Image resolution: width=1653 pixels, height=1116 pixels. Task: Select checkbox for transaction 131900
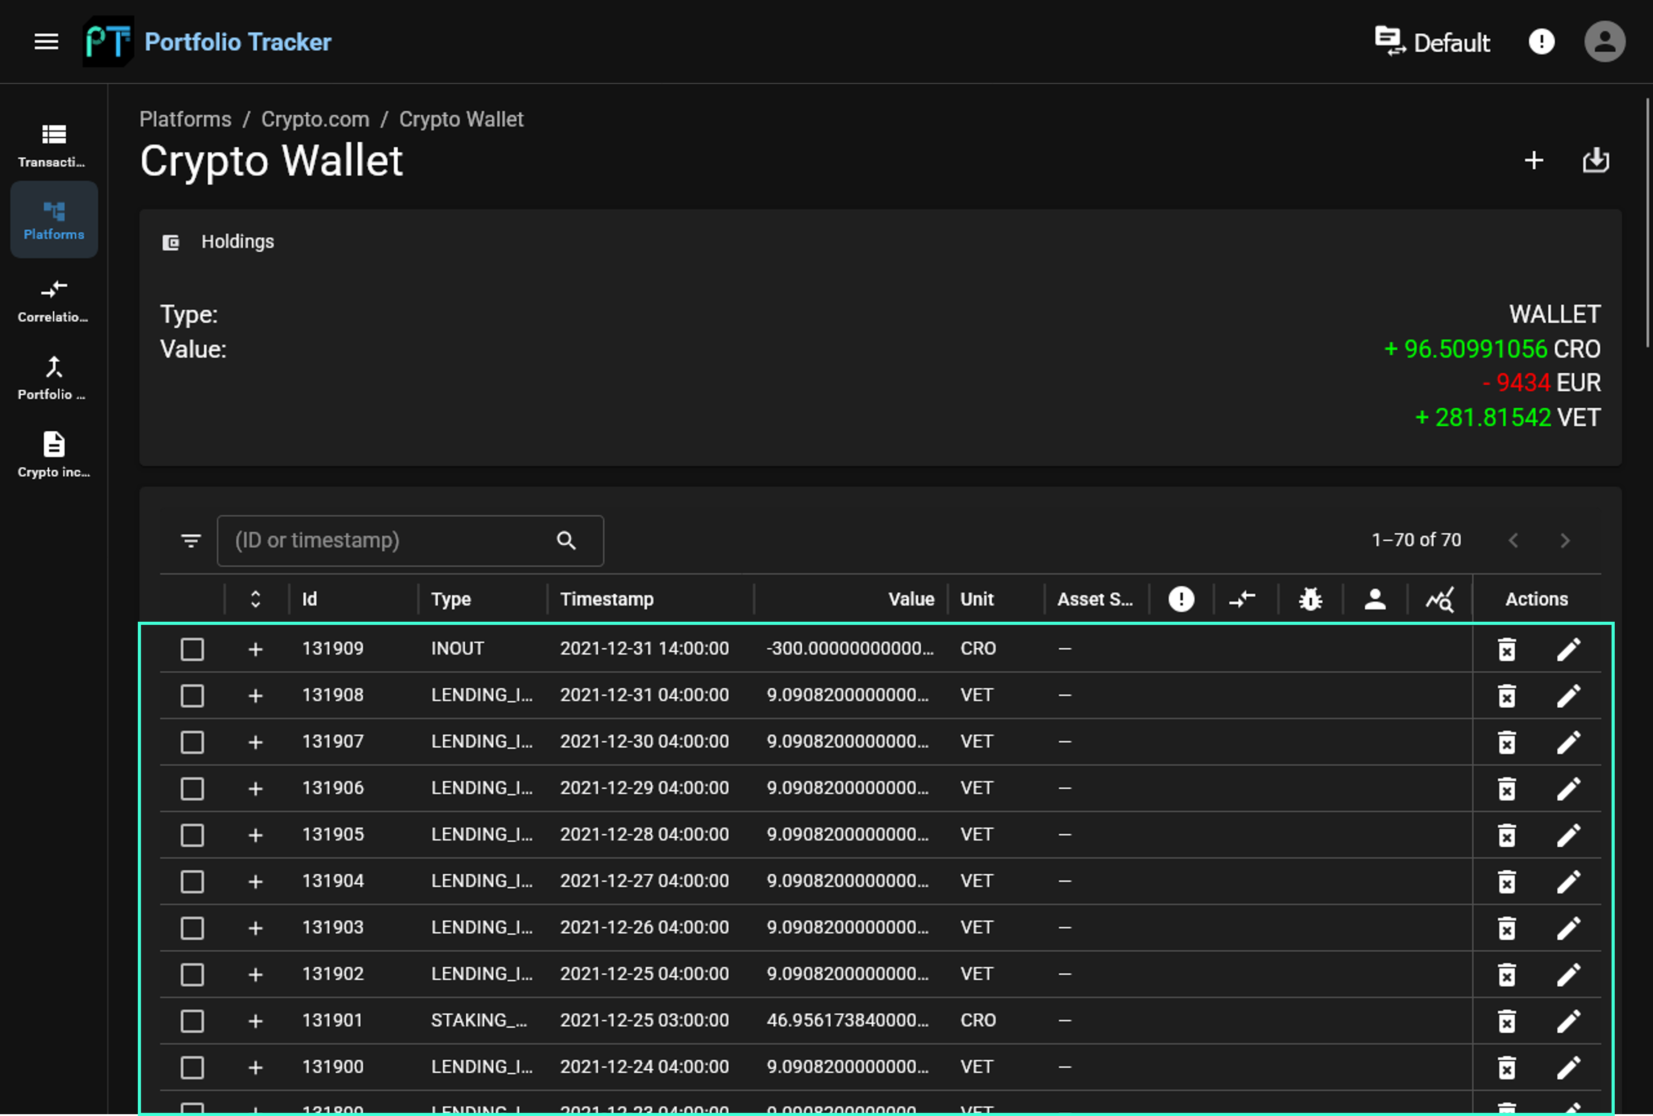[192, 1068]
